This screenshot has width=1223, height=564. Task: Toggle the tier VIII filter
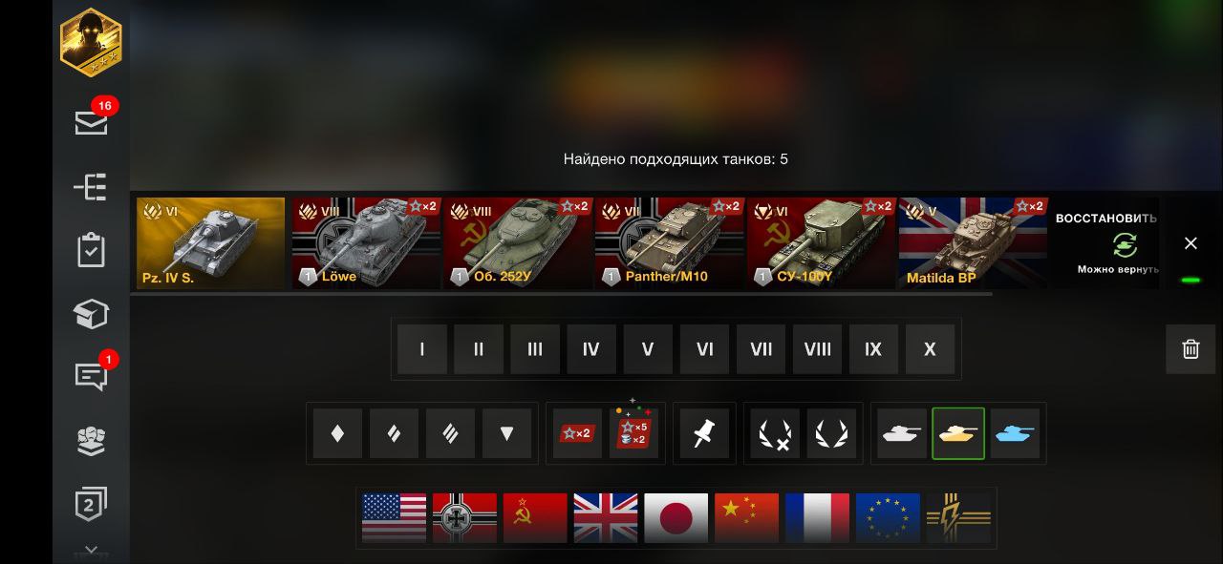click(817, 349)
